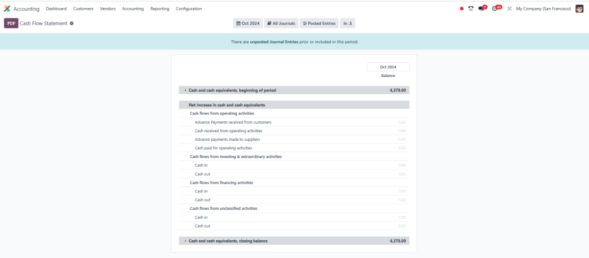589x258 pixels.
Task: Open the Accounting top menu item
Action: (133, 9)
